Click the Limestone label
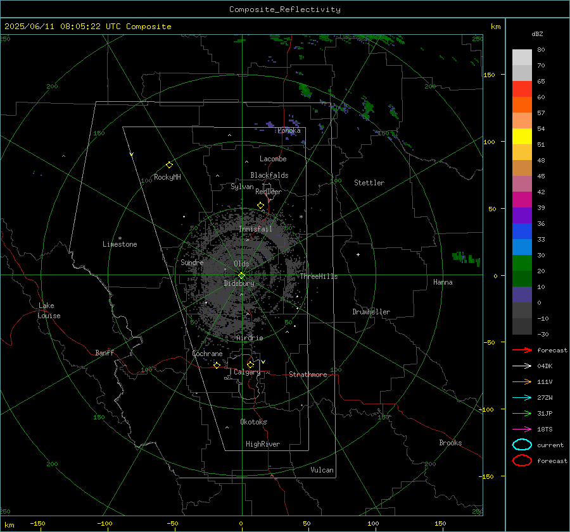The image size is (570, 532). [120, 244]
